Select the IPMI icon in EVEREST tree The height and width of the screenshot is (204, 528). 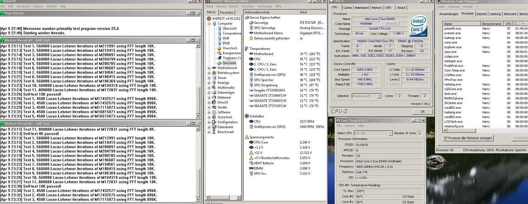tap(220, 43)
